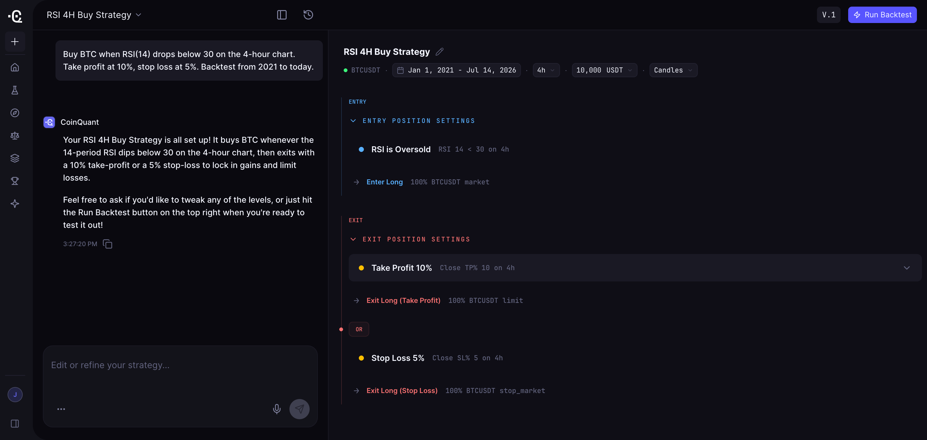This screenshot has width=927, height=440.
Task: Activate microphone voice input
Action: pos(277,409)
